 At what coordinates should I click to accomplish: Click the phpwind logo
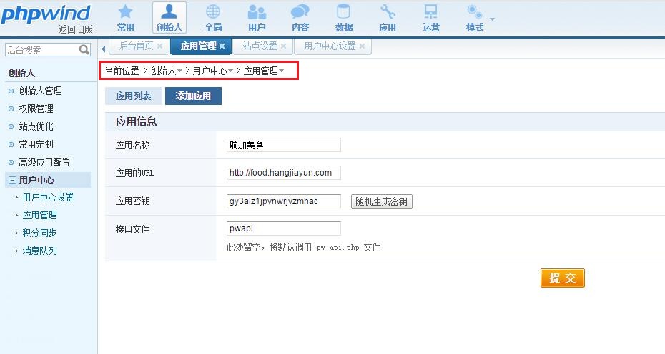46,14
